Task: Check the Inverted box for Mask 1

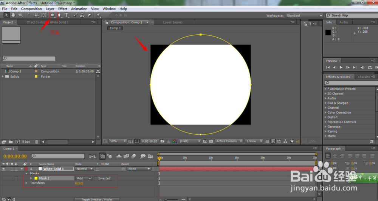Action: pos(96,178)
